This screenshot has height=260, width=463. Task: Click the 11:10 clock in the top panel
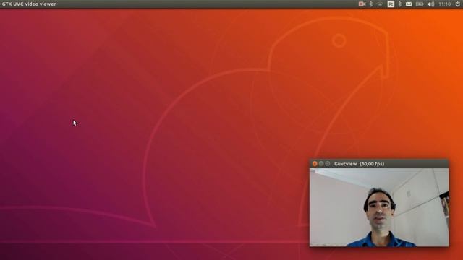[444, 4]
